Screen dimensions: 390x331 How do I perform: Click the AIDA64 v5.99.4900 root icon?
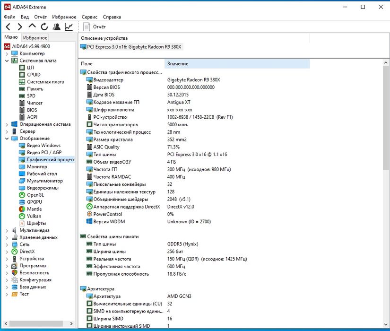pyautogui.click(x=7, y=46)
